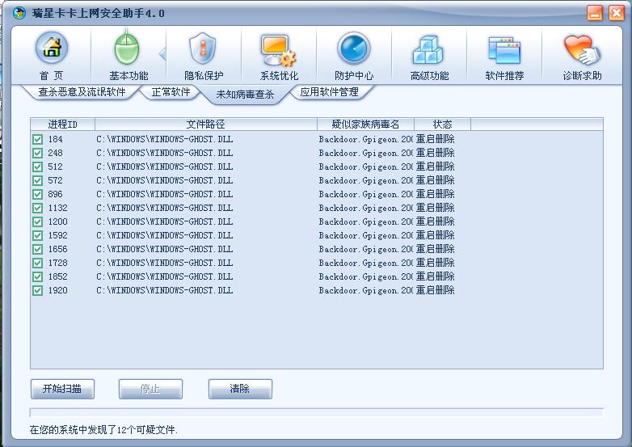Click 重启删除 status in row 1592
Screen dimensions: 632x447
click(435, 235)
